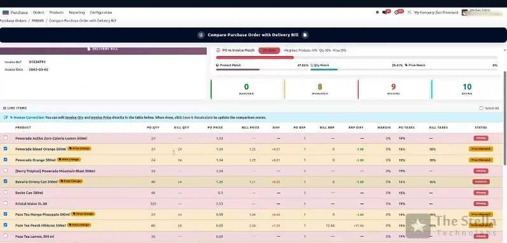This screenshot has height=243, width=507.
Task: Click Price Mismatch badge on Powerade Blood Orange
Action: (481, 149)
